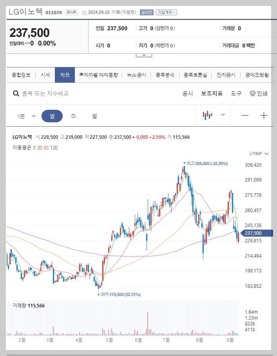Open the 전자공시 tab
This screenshot has height=356, width=277.
(x=226, y=75)
